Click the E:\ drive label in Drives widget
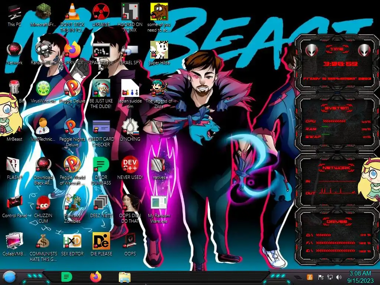 [x=309, y=250]
